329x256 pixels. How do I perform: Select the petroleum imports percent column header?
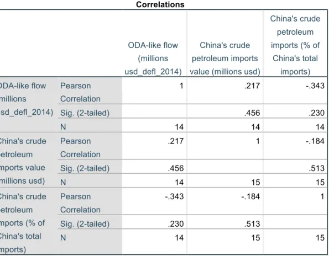pyautogui.click(x=295, y=45)
